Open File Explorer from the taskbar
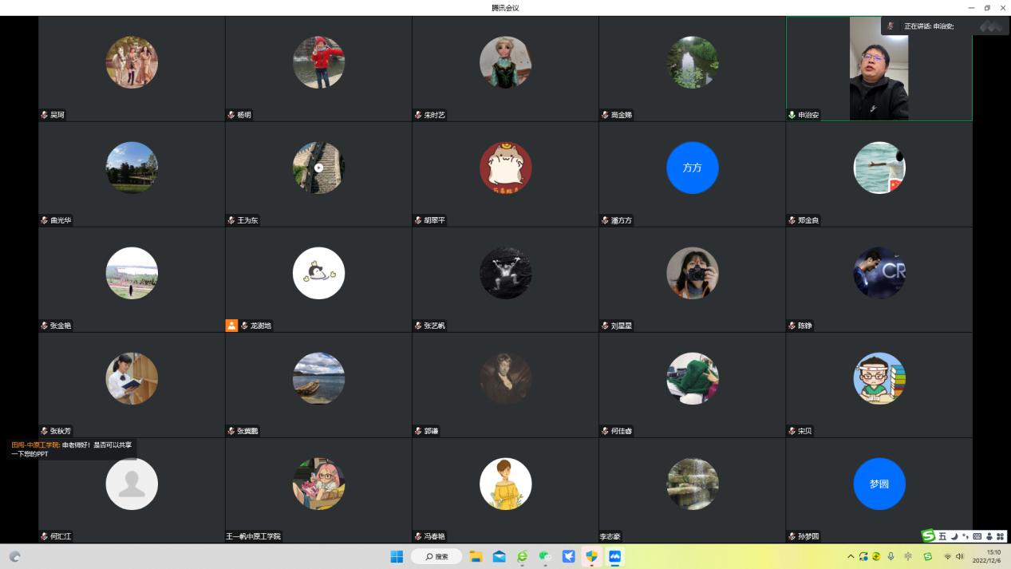This screenshot has width=1011, height=569. (x=476, y=556)
